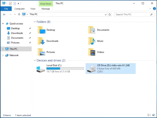Click the 0 bytes free of 698 MB text
This screenshot has height=118, width=157.
(x=109, y=69)
